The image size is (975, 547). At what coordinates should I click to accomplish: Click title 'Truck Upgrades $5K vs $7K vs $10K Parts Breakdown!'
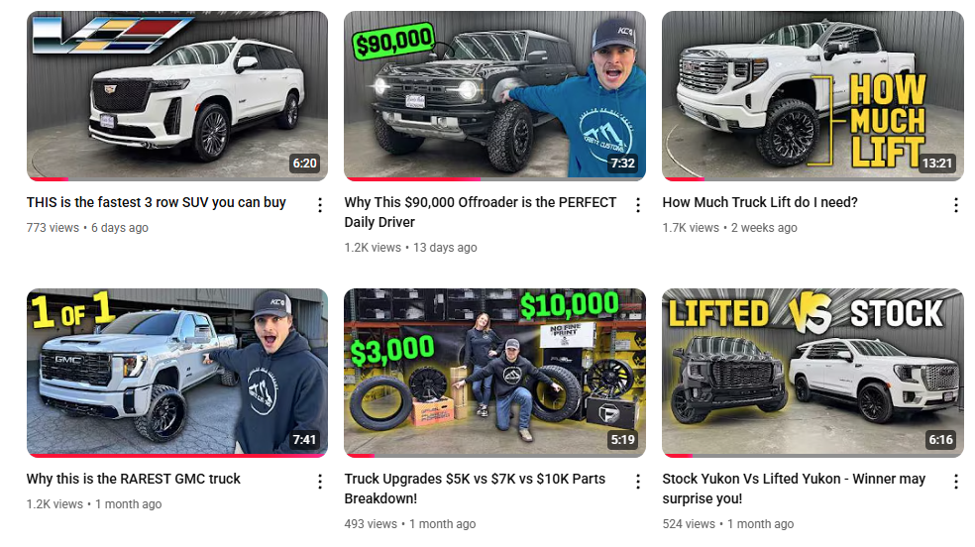[475, 489]
